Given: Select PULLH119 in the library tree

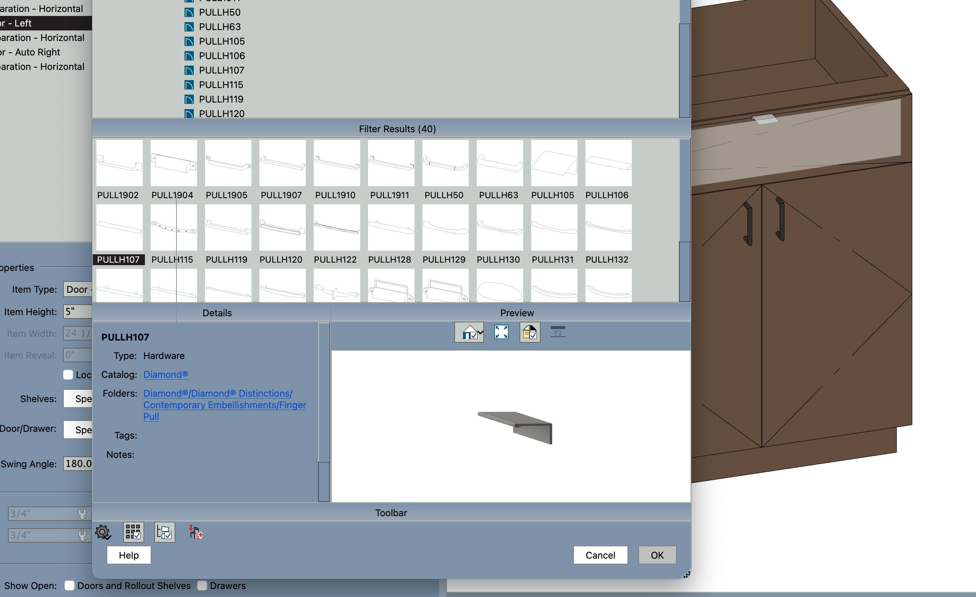Looking at the screenshot, I should 221,99.
